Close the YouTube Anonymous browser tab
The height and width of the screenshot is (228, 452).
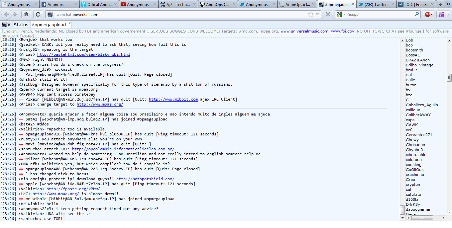coord(154,5)
